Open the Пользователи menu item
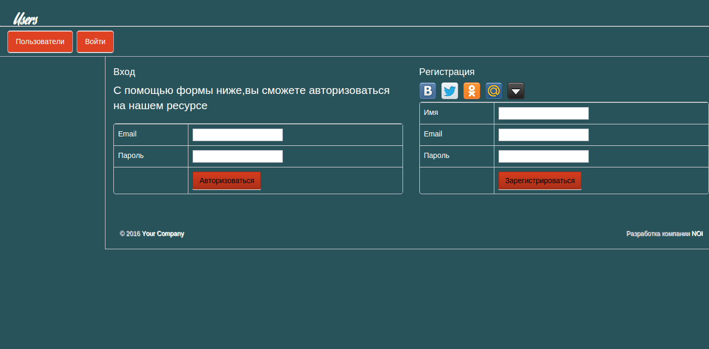709x349 pixels. [40, 42]
